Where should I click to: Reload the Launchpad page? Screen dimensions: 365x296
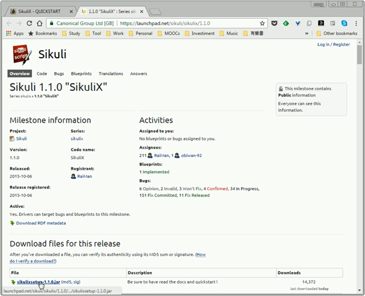tap(29, 23)
